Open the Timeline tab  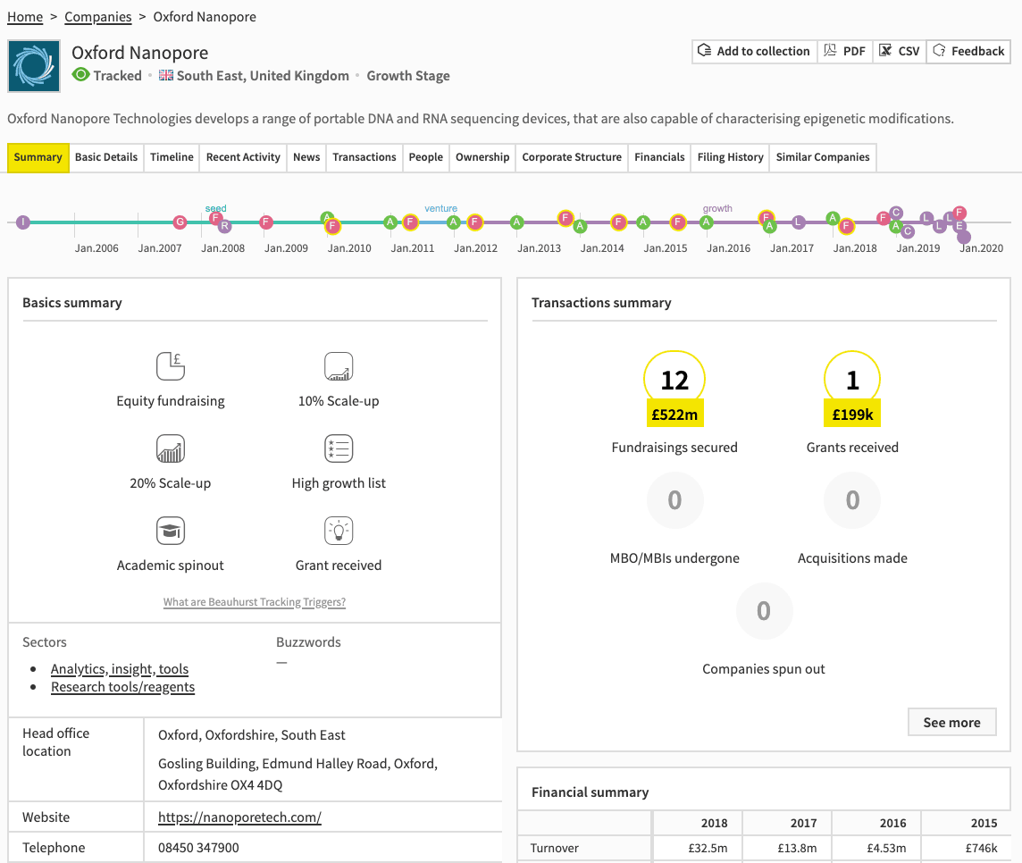tap(172, 157)
